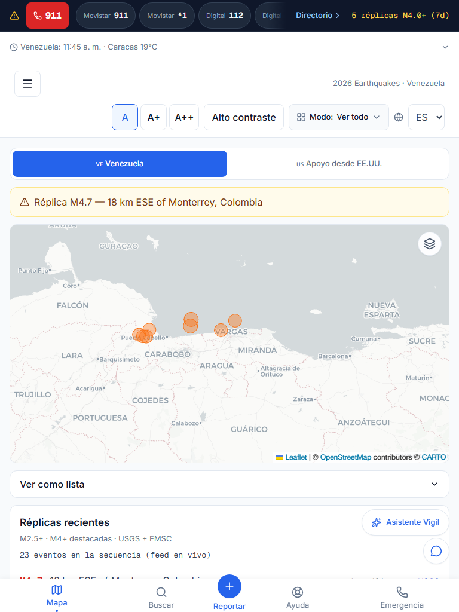Tap the blue plus Reportar button

(x=229, y=586)
